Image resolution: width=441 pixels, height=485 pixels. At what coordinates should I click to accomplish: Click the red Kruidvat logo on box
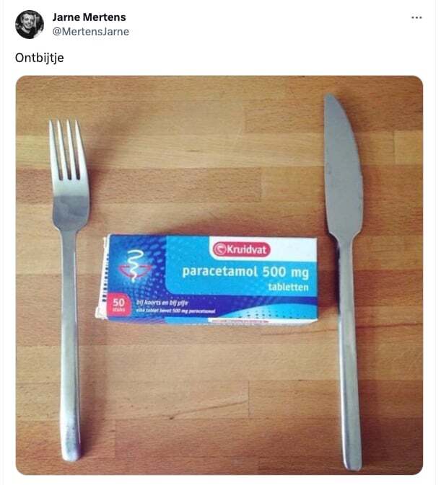point(241,249)
